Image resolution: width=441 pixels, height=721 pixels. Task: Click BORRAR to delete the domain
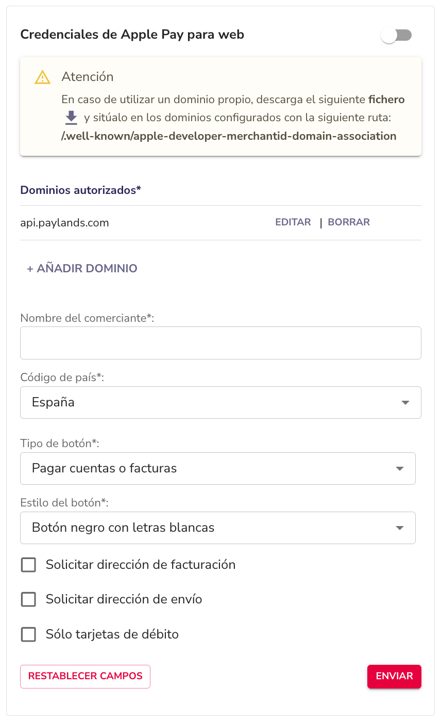(349, 222)
